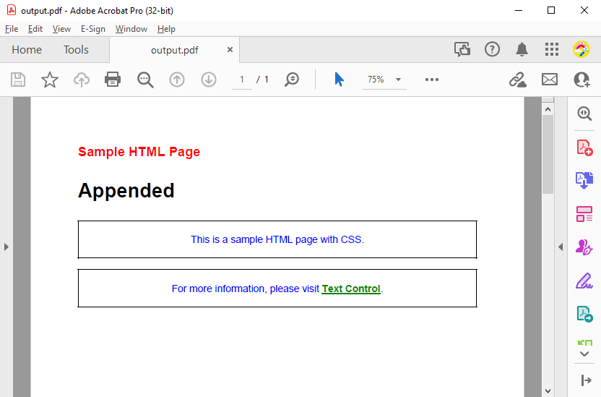This screenshot has height=397, width=601.
Task: Maximize the Acrobat window
Action: [551, 10]
